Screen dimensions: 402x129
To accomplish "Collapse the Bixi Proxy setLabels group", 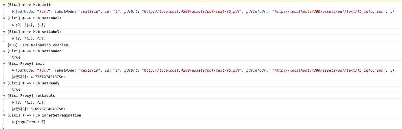I will pos(4,96).
